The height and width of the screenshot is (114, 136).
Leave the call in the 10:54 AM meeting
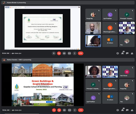pos(81,53)
